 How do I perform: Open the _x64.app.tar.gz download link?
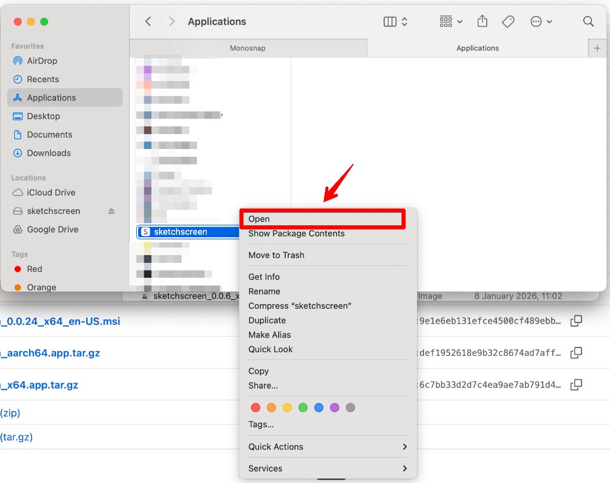point(39,384)
